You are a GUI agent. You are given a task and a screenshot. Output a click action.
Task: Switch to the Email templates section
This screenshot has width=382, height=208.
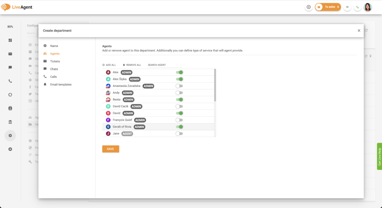(61, 84)
